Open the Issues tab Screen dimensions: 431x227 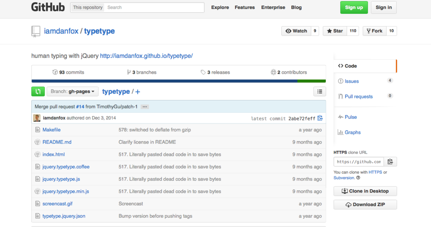(x=365, y=81)
